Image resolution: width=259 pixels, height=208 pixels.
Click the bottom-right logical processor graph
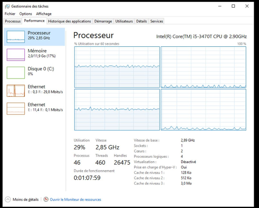204,110
